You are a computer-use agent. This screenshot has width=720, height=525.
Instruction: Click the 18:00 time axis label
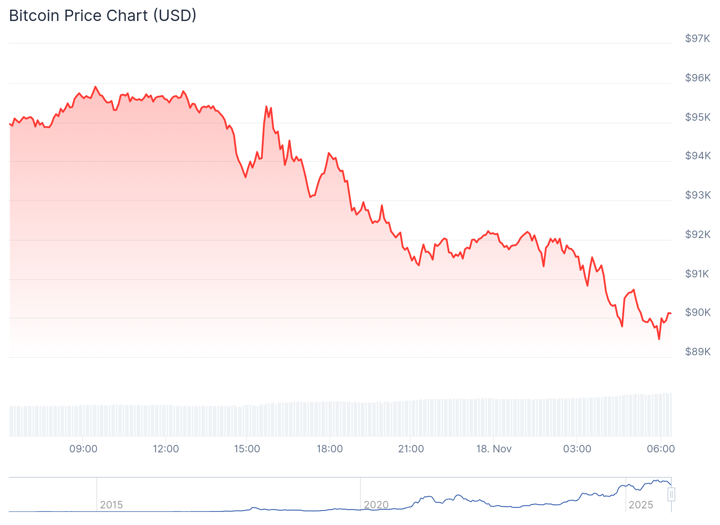[330, 449]
